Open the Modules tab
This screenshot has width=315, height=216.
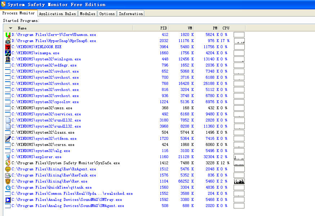pos(87,14)
